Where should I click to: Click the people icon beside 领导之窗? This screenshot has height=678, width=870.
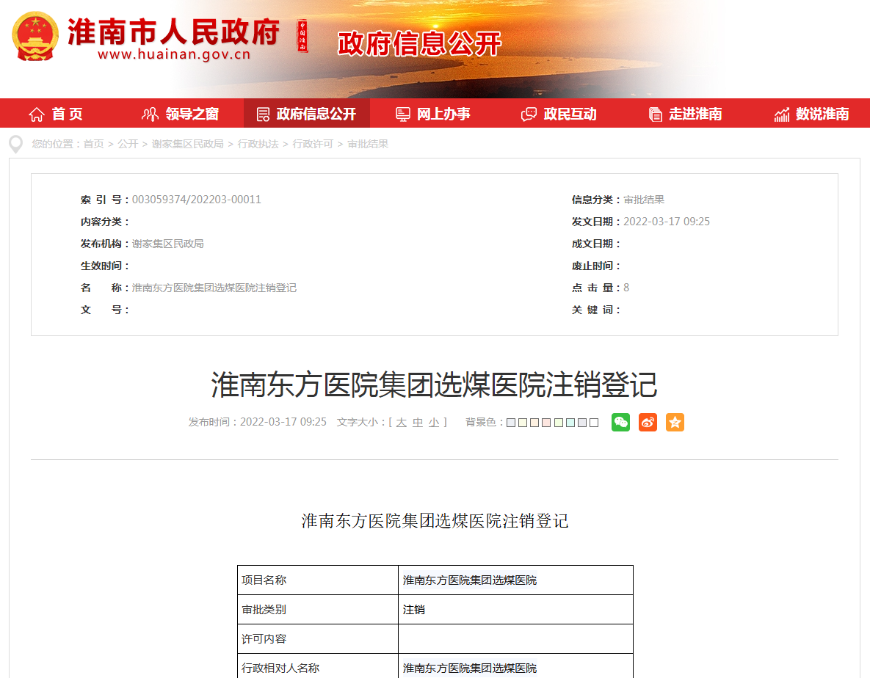(150, 114)
